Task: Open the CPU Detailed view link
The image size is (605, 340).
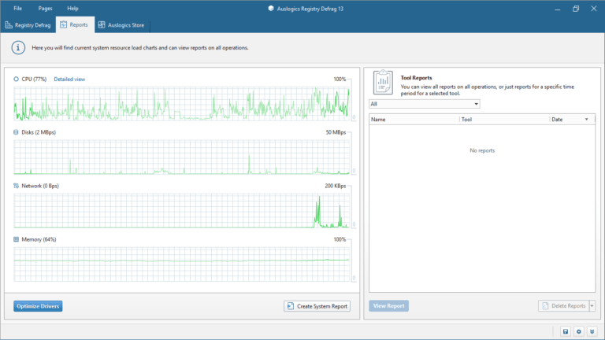Action: coord(69,79)
